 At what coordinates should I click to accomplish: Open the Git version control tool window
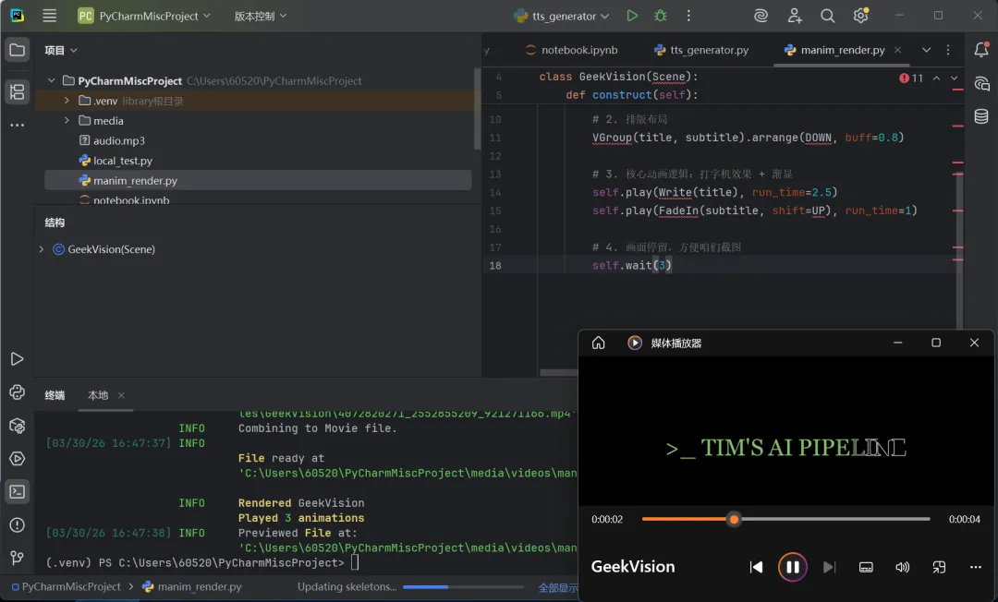[18, 558]
